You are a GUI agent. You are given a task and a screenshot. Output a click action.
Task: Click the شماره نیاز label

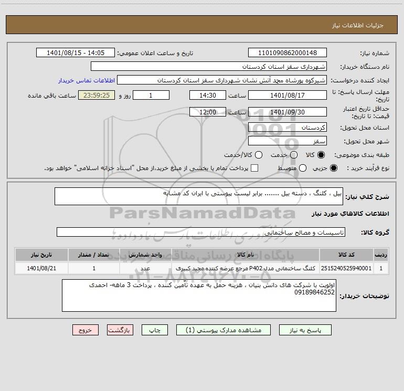(375, 54)
